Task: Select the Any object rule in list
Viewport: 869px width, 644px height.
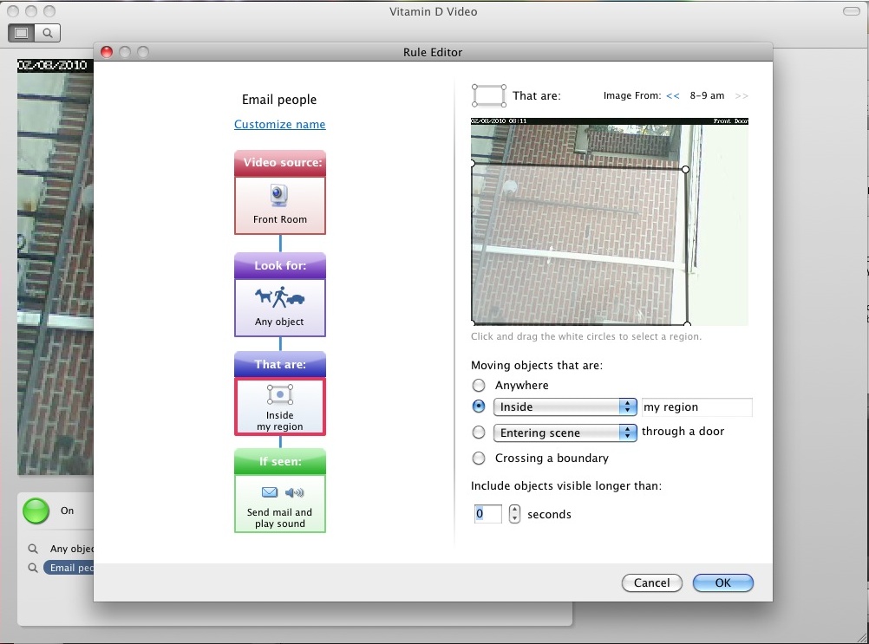Action: [x=71, y=549]
